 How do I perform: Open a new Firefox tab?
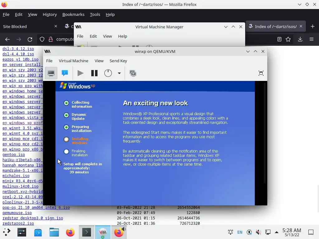coord(313,26)
